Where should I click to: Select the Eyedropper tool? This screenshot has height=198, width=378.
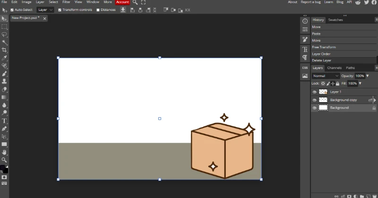[4, 58]
